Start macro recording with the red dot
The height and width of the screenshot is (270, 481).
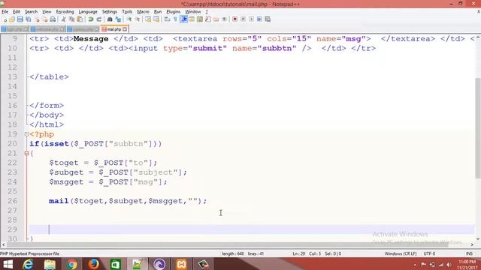[x=234, y=19]
